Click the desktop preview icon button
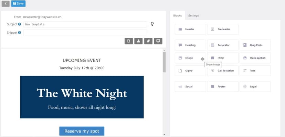285x137 pixels. tap(158, 41)
